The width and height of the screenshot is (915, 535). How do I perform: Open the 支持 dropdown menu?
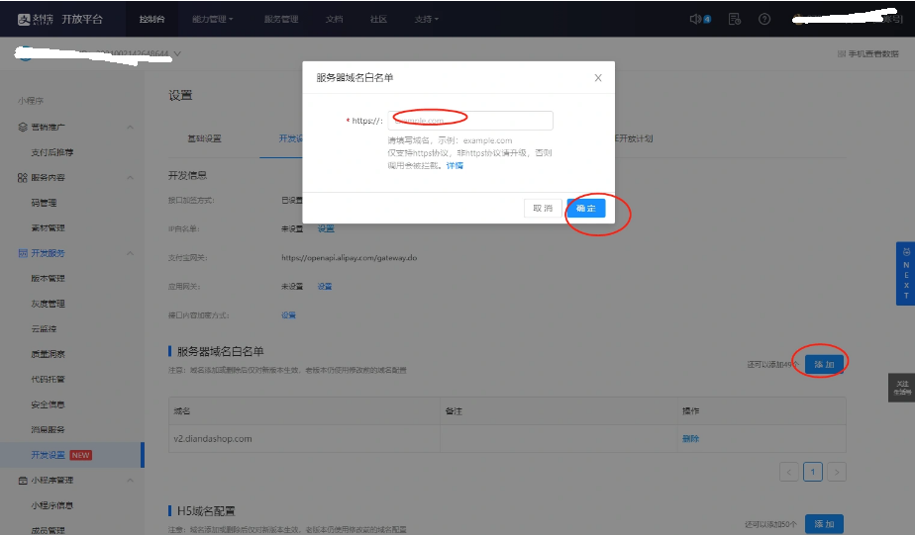coord(426,19)
